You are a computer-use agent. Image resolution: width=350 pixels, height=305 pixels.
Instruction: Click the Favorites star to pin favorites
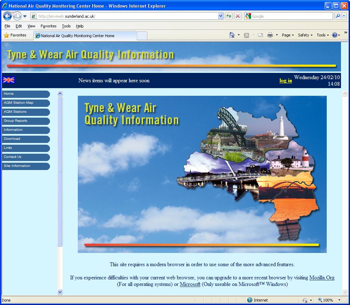pyautogui.click(x=6, y=35)
